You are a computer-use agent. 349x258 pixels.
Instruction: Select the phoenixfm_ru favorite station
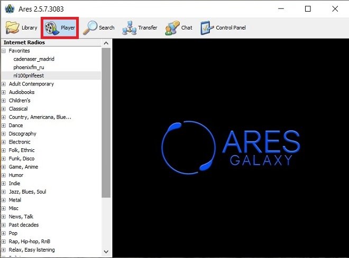pos(29,68)
